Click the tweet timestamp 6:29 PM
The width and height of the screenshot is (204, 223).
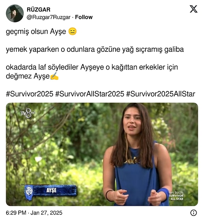16,213
